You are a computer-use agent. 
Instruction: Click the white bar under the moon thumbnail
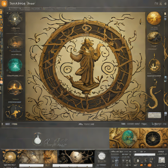point(73,165)
